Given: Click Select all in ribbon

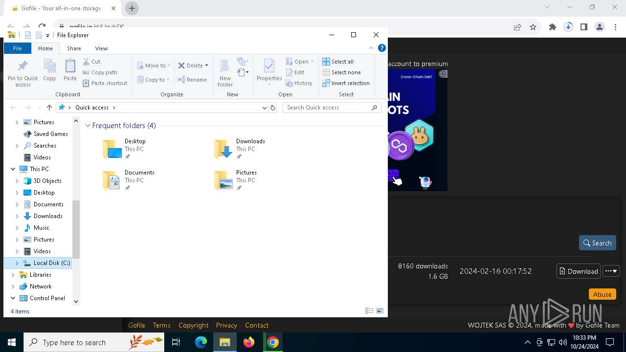Looking at the screenshot, I should 338,62.
